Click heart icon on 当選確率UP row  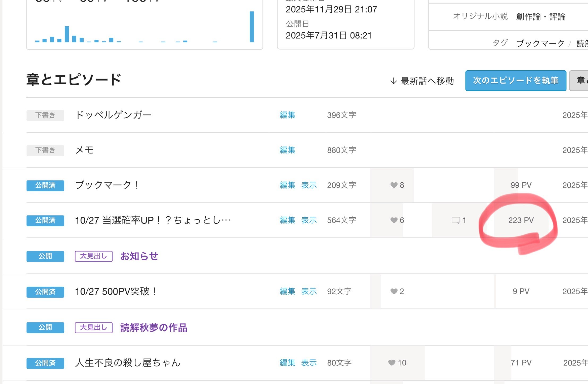[x=394, y=220]
